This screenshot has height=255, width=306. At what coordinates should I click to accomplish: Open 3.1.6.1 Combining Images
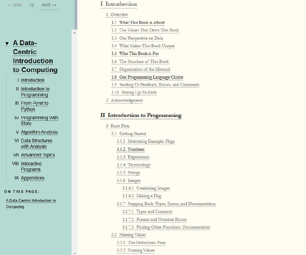tap(146, 188)
